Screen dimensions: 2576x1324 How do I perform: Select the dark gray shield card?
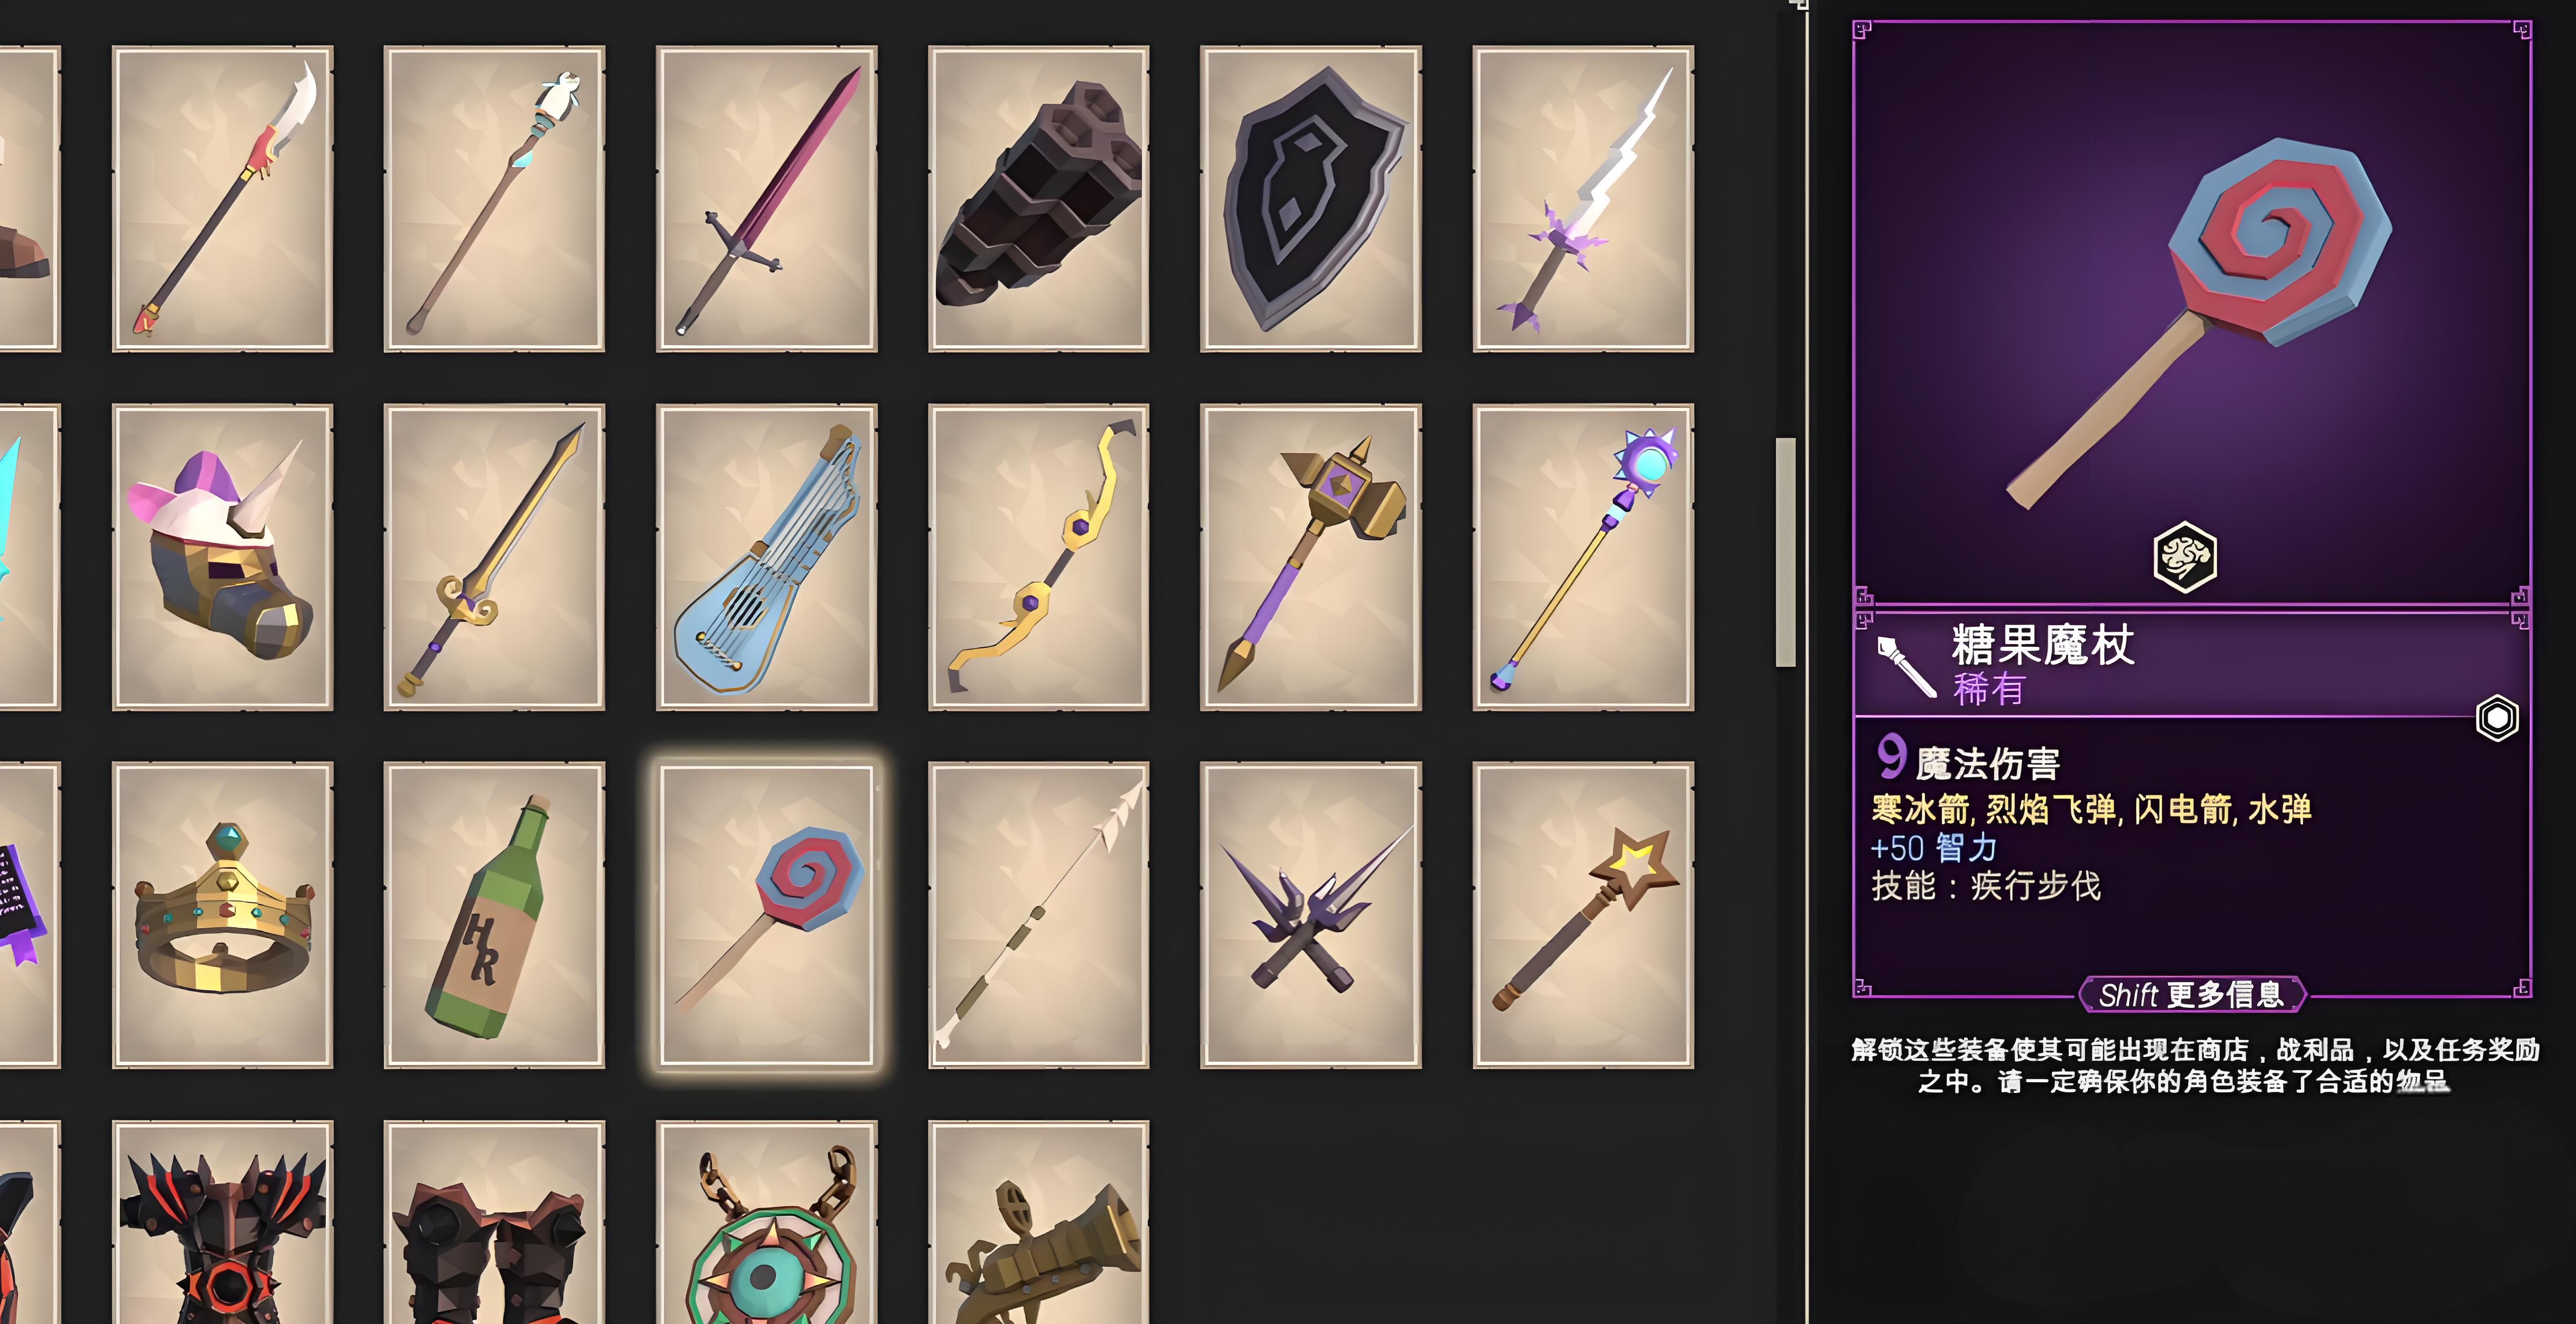(x=1310, y=199)
